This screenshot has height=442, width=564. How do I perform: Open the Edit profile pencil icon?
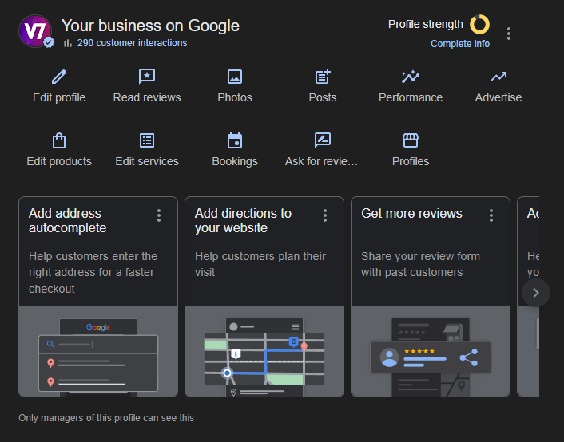point(59,77)
